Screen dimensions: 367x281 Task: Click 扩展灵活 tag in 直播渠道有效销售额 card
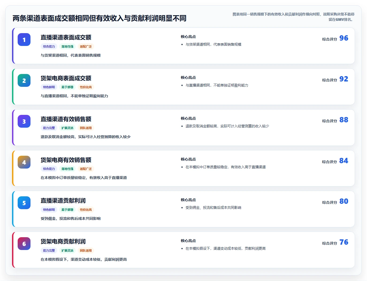pos(67,128)
